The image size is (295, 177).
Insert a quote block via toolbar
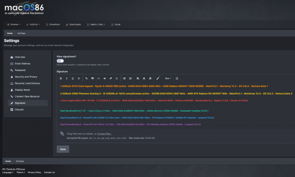click(93, 79)
